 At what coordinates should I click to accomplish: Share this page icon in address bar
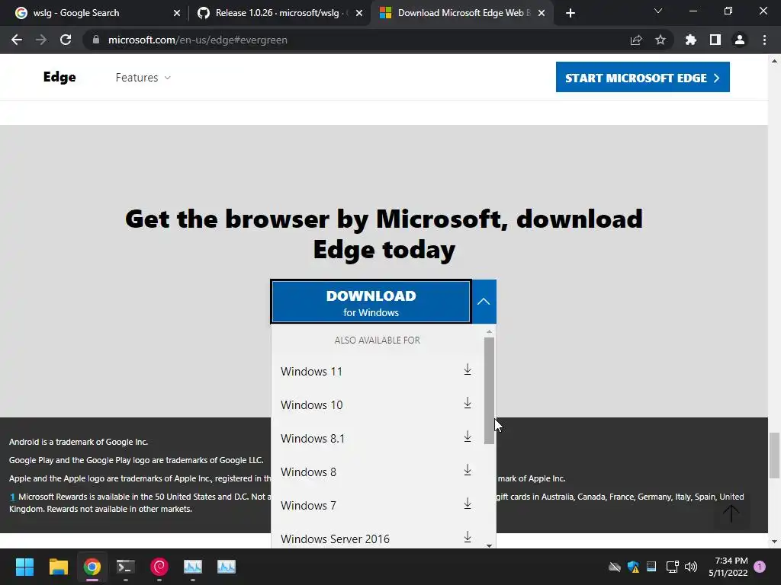[x=636, y=40]
